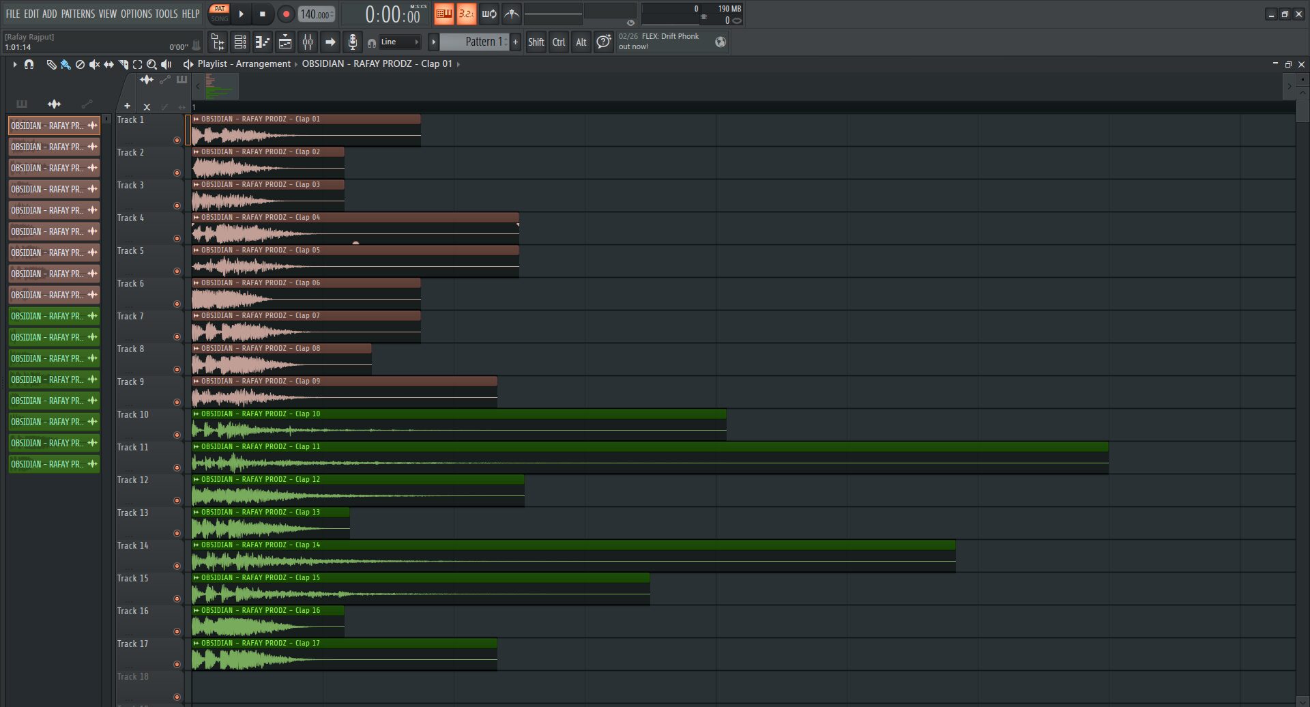Screen dimensions: 1310x707
Task: Select the Slice tool in the playlist
Action: tap(123, 64)
